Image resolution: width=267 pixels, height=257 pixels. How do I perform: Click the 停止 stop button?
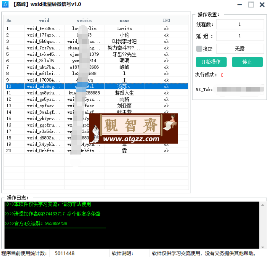[x=247, y=62]
